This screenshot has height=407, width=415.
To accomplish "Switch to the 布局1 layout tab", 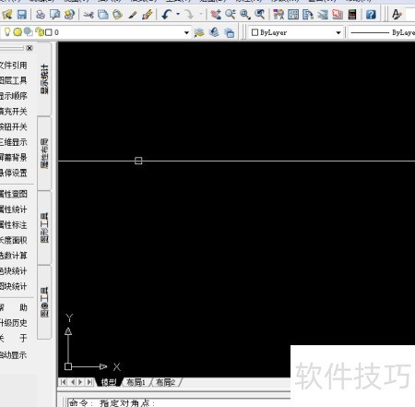I will (136, 382).
